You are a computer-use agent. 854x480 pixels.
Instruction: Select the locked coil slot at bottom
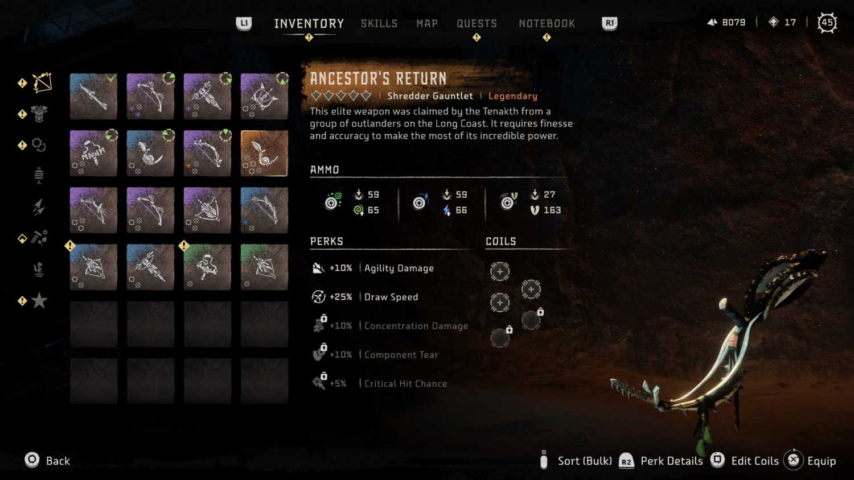(x=500, y=338)
